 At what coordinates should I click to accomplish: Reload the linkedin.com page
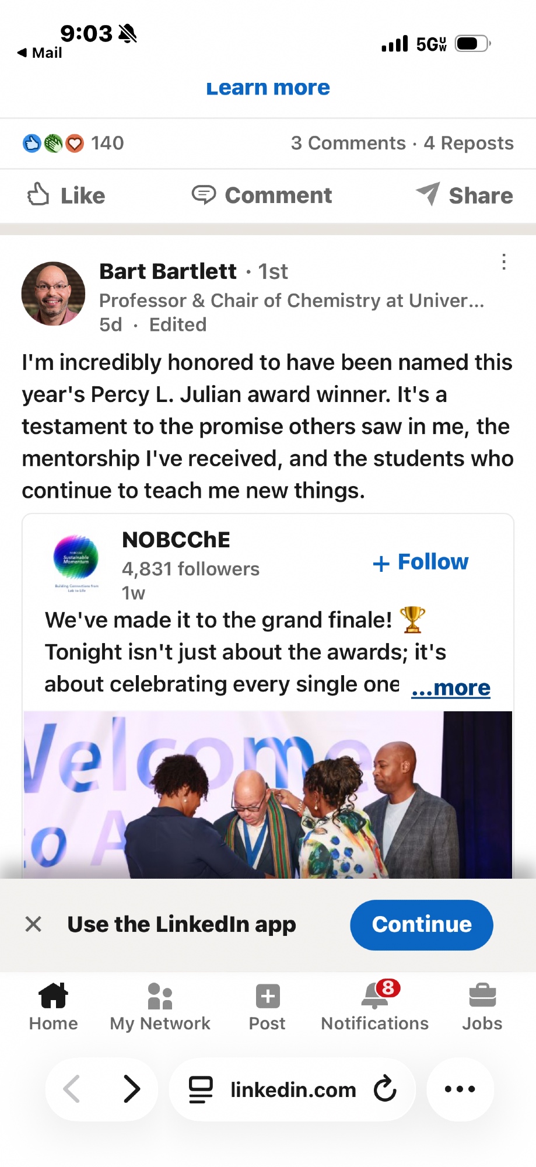tap(385, 1089)
